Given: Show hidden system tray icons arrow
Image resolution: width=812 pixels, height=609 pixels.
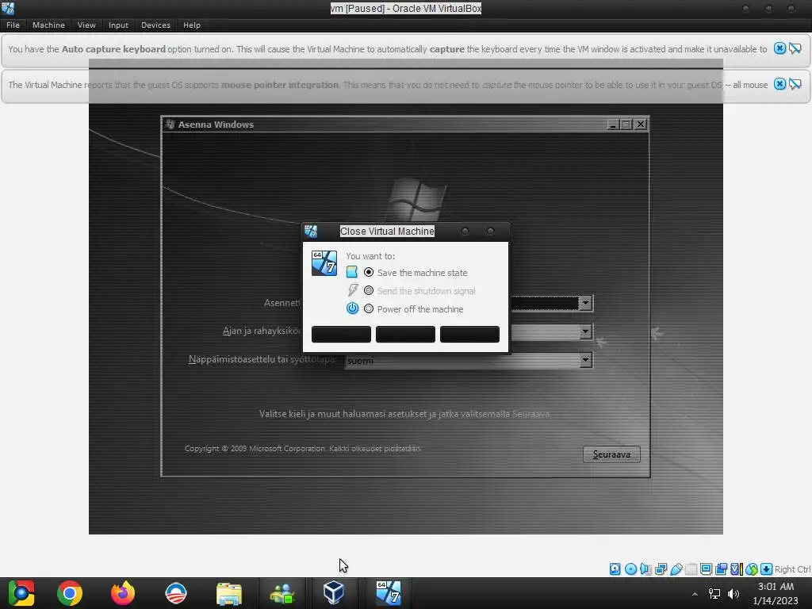Looking at the screenshot, I should point(695,594).
